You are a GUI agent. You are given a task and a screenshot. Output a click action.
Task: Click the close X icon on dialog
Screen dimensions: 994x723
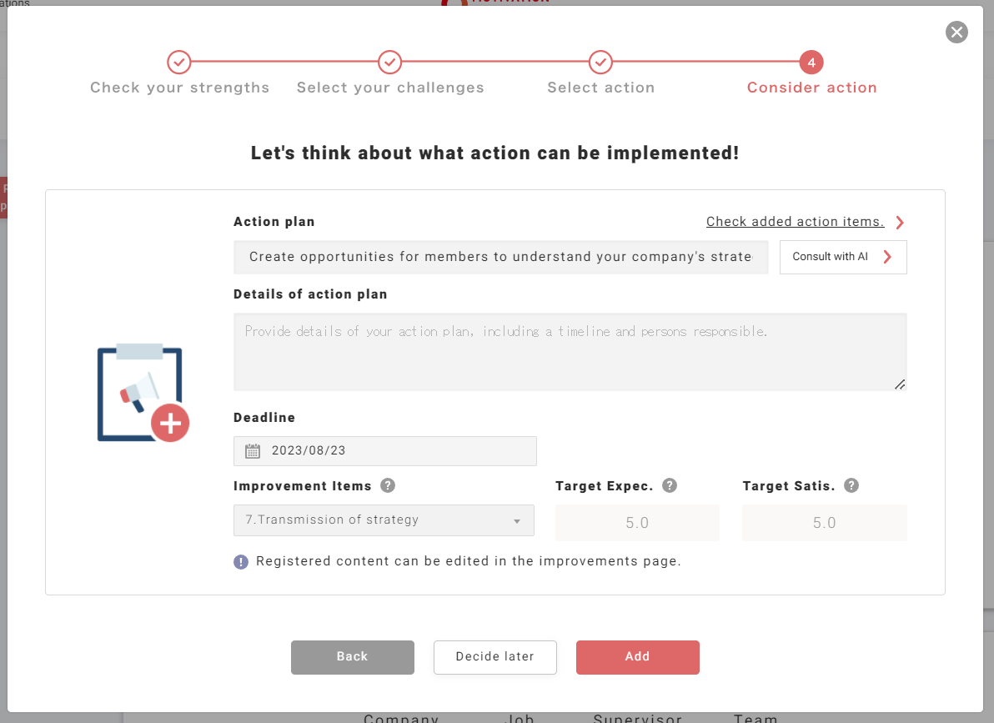click(956, 33)
